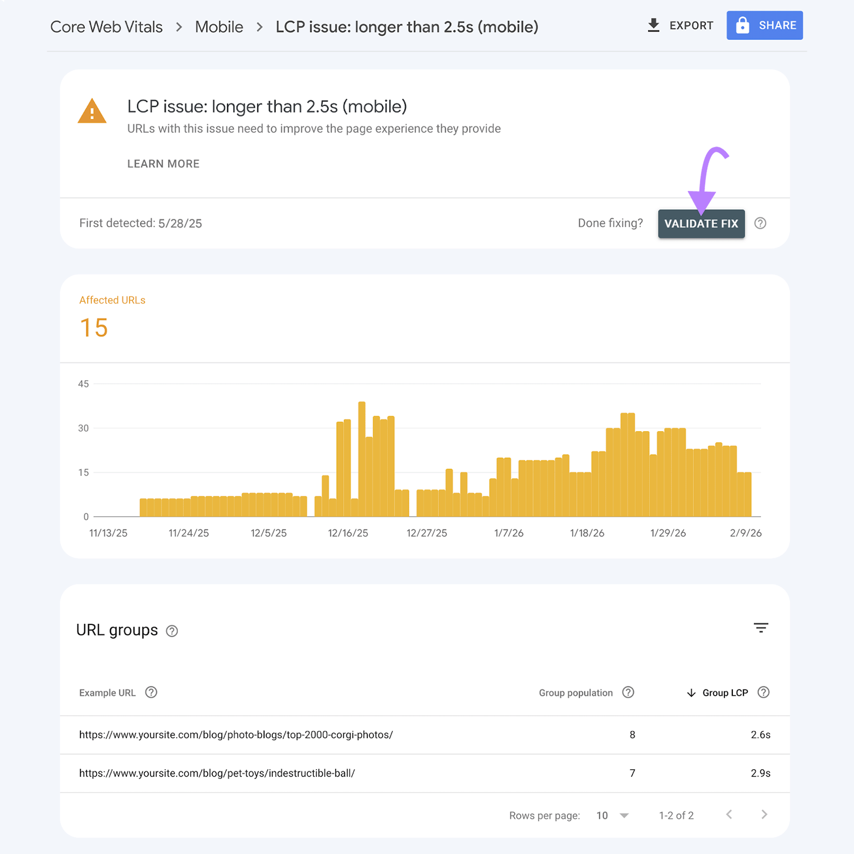This screenshot has width=854, height=854.
Task: Open the help icon beside Validate Fix
Action: pyautogui.click(x=761, y=224)
